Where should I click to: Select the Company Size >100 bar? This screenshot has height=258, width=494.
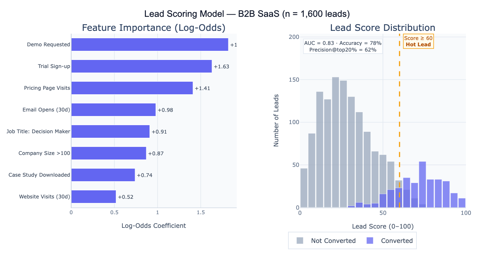pos(108,153)
